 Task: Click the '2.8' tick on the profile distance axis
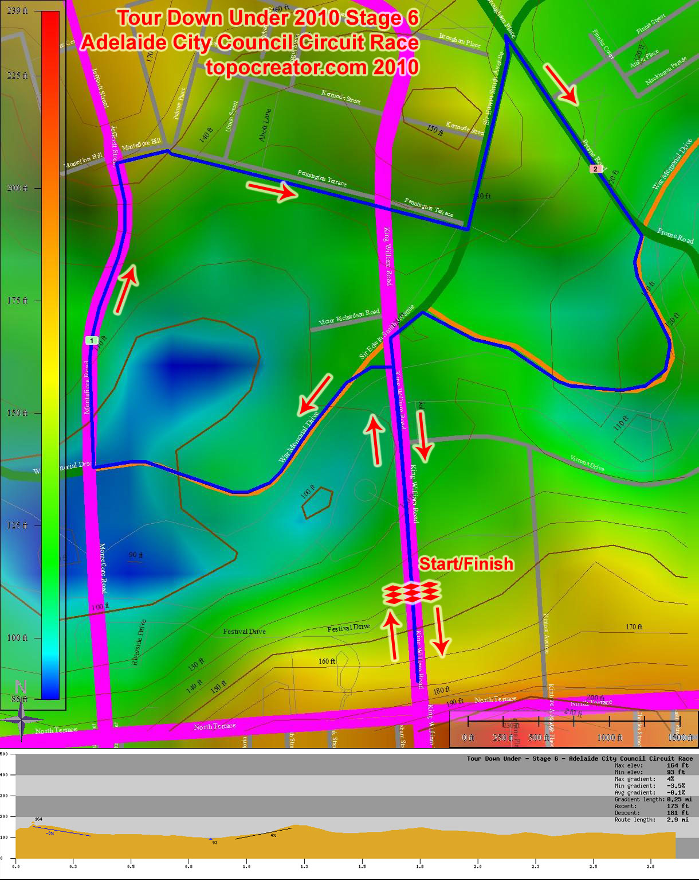pos(650,867)
